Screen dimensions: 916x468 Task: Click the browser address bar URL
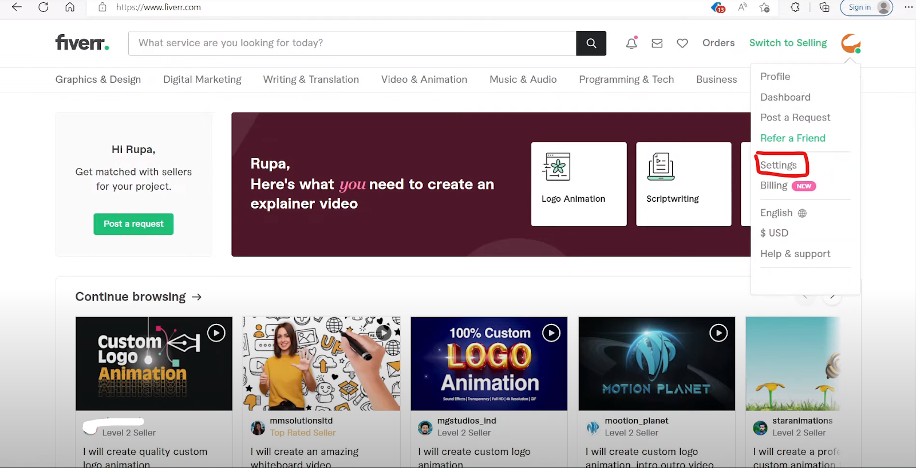point(159,7)
